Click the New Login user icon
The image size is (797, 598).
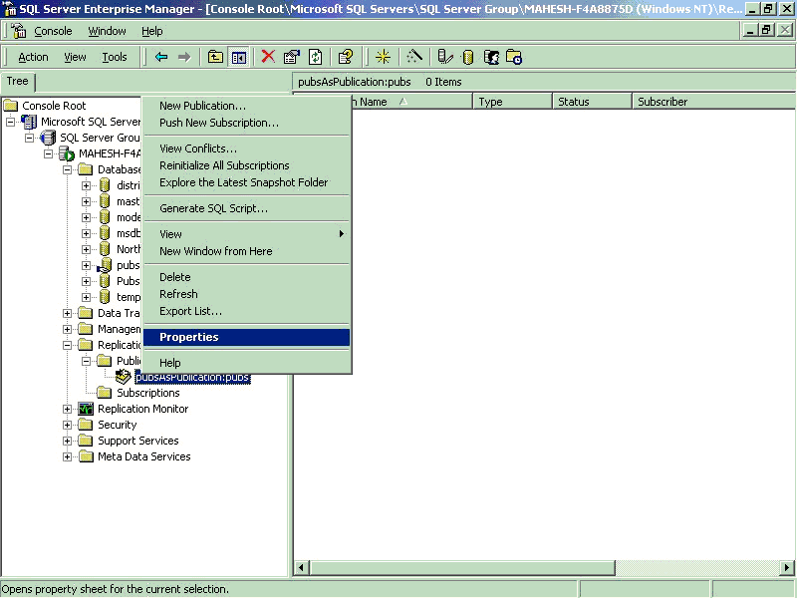click(x=491, y=57)
